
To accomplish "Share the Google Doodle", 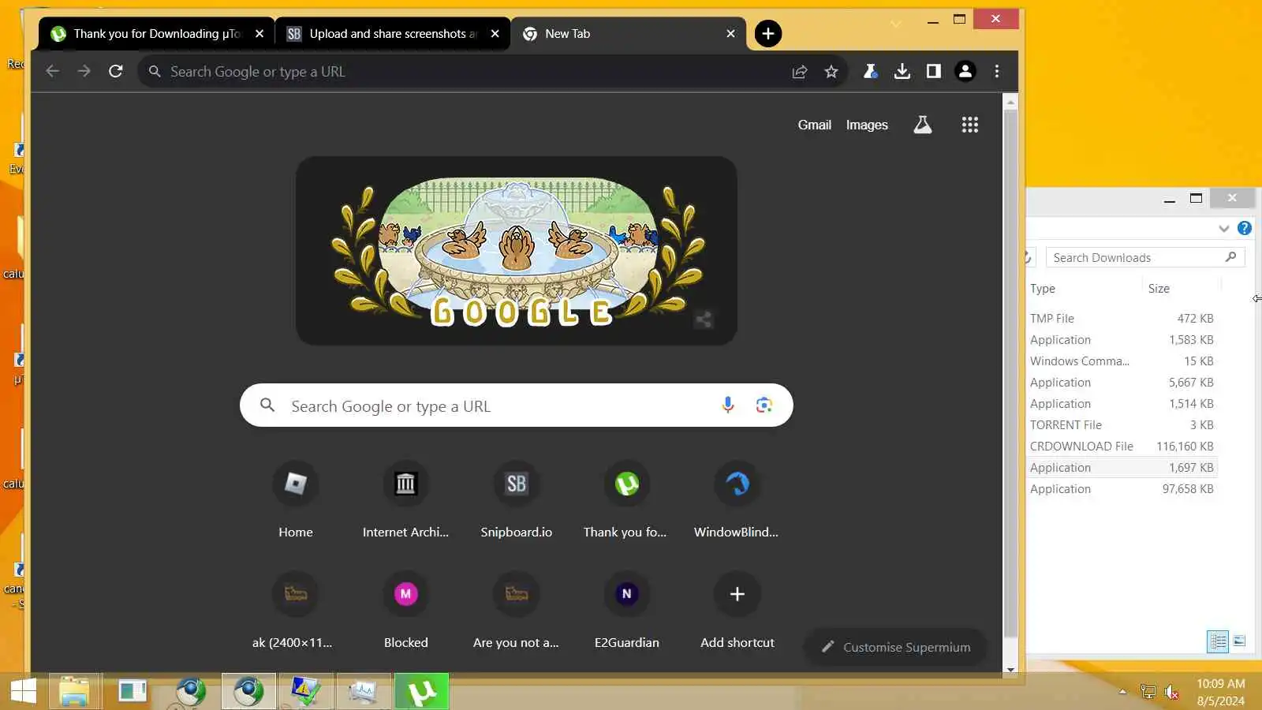I will click(704, 319).
